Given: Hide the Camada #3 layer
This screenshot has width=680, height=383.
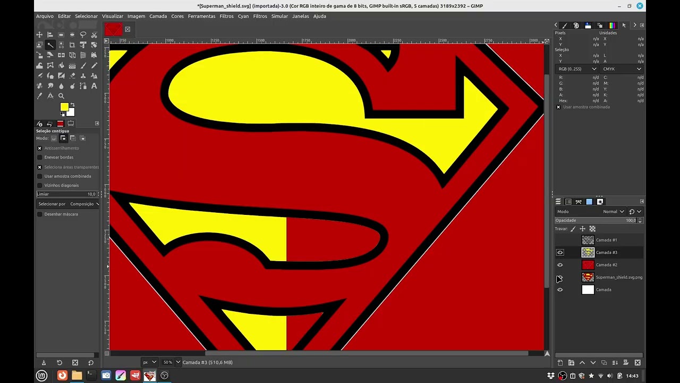Looking at the screenshot, I should 560,252.
